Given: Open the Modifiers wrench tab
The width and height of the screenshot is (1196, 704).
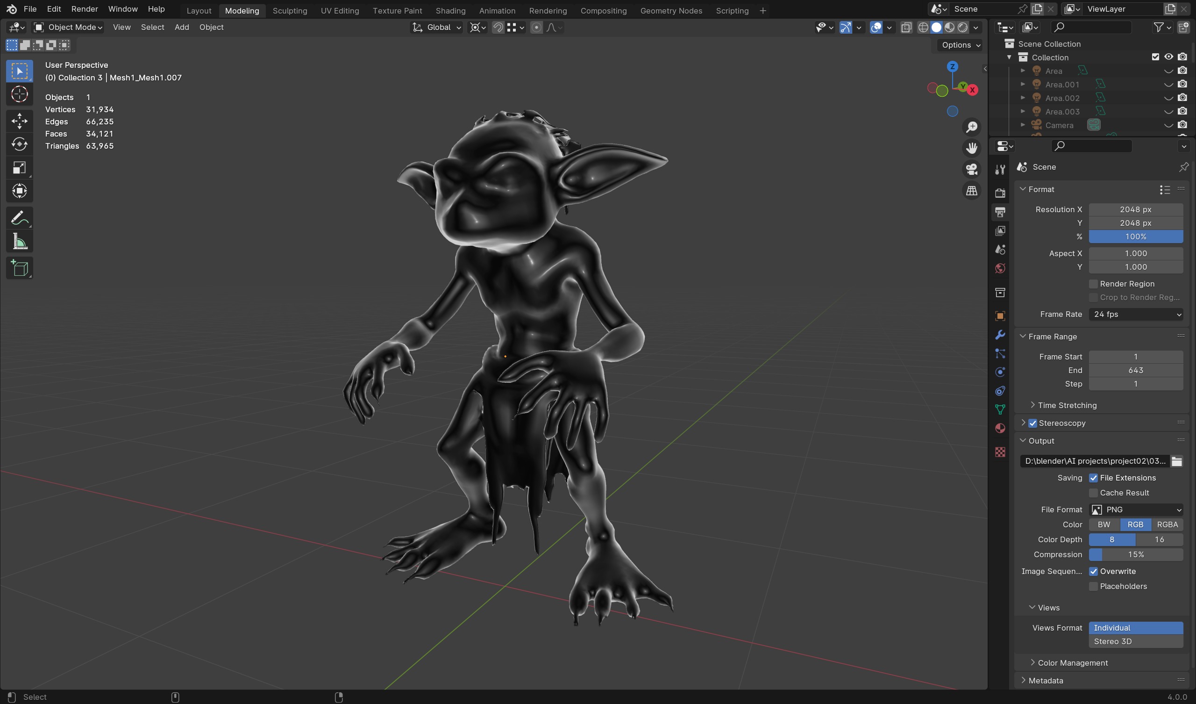Looking at the screenshot, I should click(1000, 335).
